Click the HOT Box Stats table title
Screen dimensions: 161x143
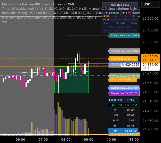tap(120, 5)
